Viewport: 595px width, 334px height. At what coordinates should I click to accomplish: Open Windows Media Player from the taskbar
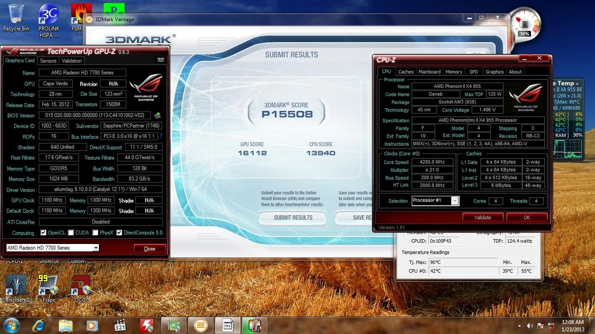coord(92,325)
